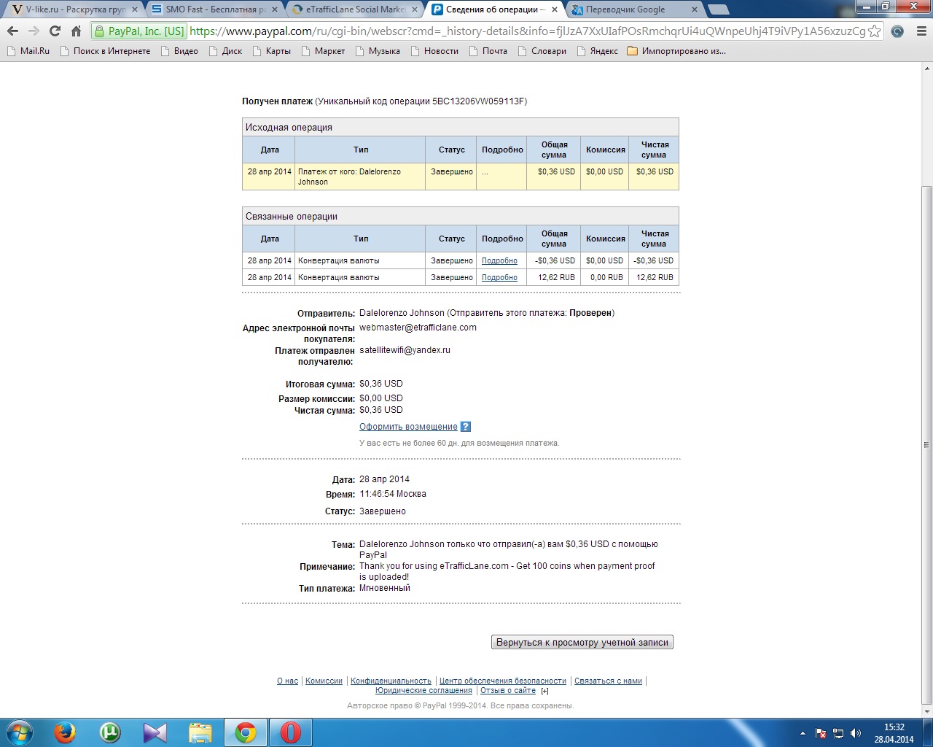Show hidden system tray icons
933x747 pixels.
pos(803,733)
